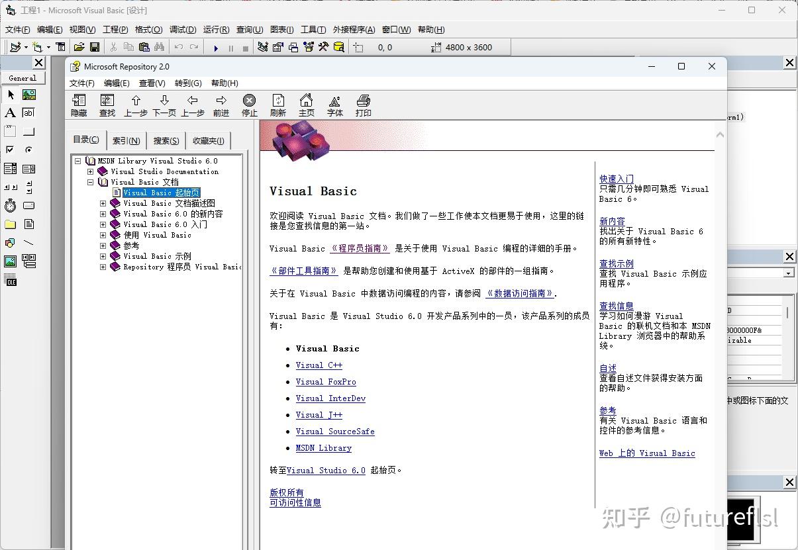Select the Image control in toolbox
The image size is (798, 550).
tap(11, 261)
